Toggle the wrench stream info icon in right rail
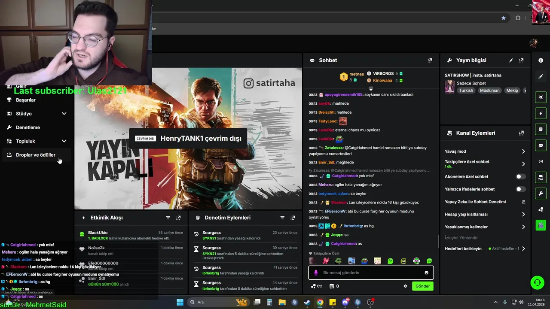 (x=541, y=193)
